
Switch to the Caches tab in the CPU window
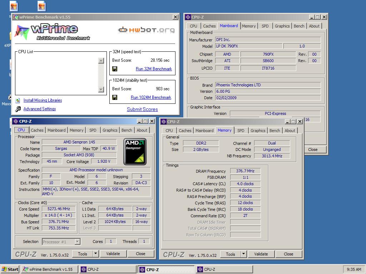pos(37,130)
